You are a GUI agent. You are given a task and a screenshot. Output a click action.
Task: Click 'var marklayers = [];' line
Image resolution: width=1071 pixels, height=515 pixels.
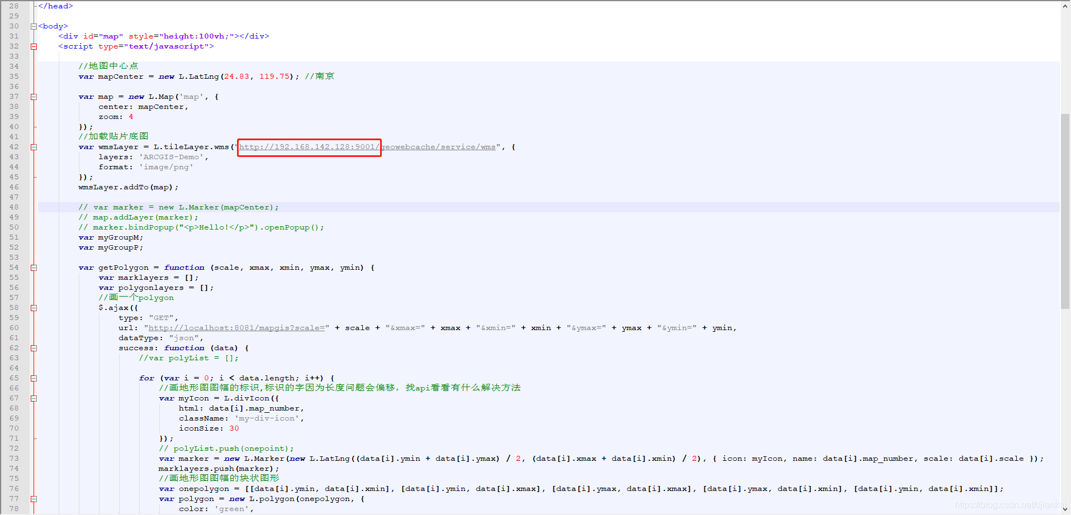tap(149, 278)
